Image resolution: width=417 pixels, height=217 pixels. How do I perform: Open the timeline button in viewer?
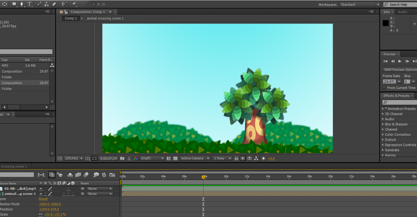(x=250, y=158)
